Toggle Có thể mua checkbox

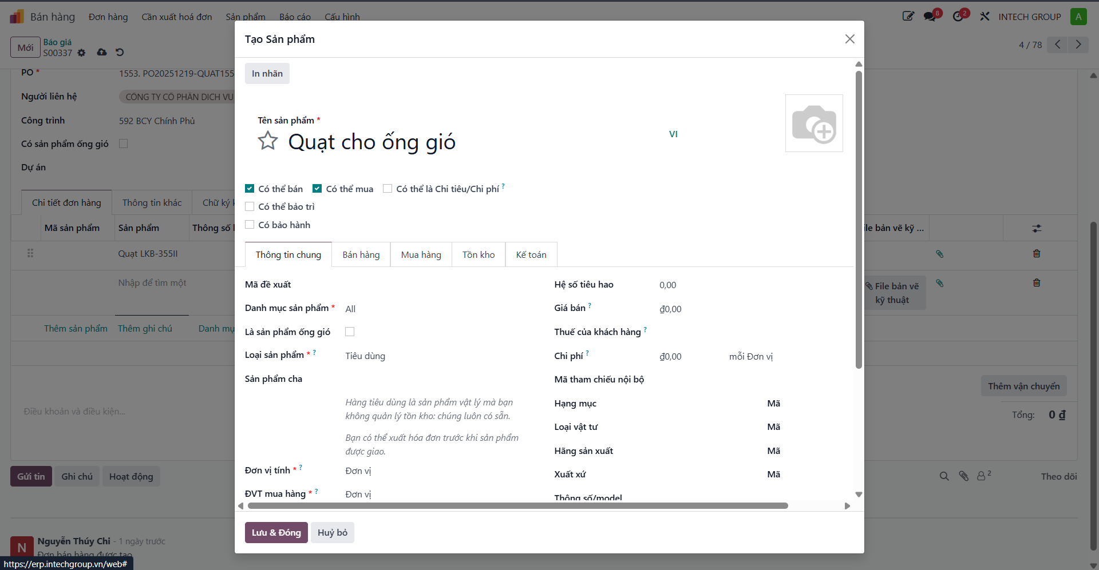(x=317, y=189)
